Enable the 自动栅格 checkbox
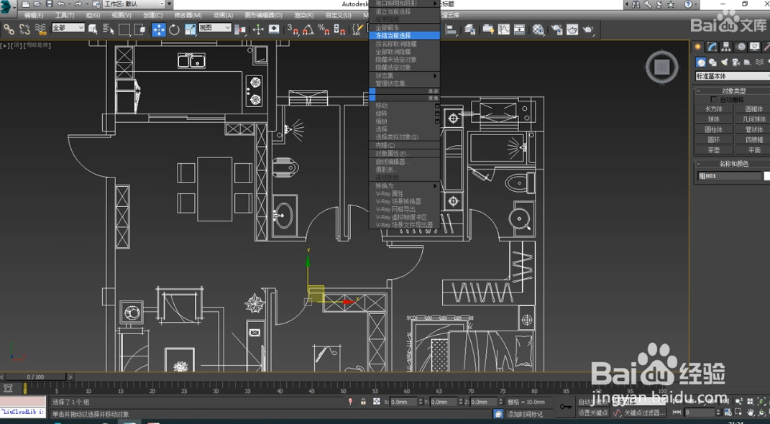Image resolution: width=770 pixels, height=424 pixels. 714,100
